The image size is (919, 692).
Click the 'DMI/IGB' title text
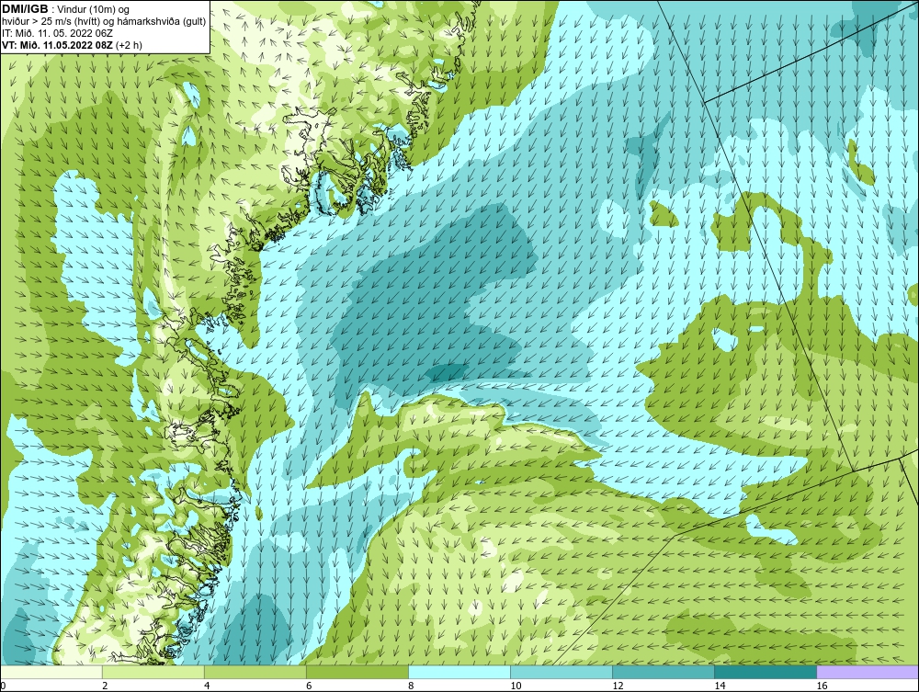tap(25, 9)
